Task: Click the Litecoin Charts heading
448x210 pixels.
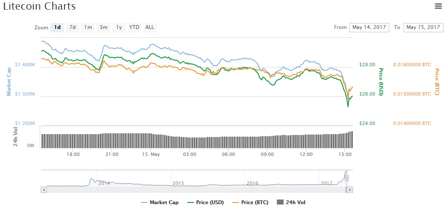Action: tap(39, 6)
